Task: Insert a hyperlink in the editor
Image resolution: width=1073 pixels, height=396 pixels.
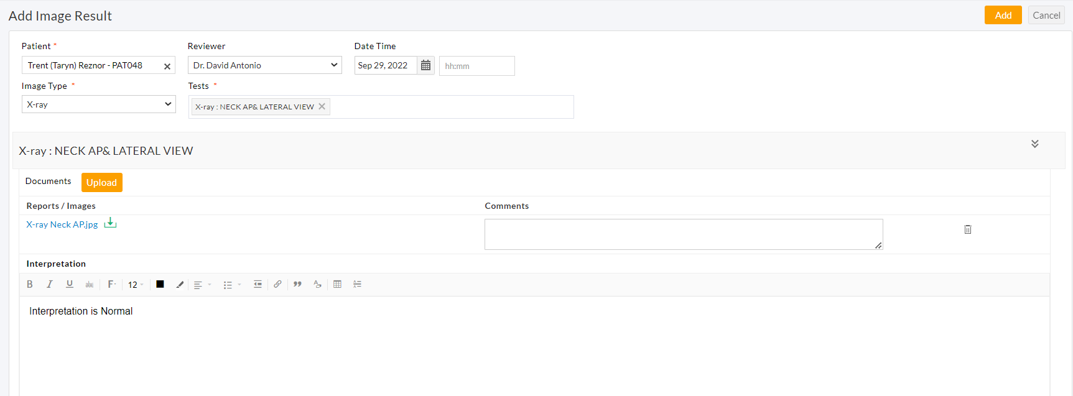Action: (x=277, y=284)
